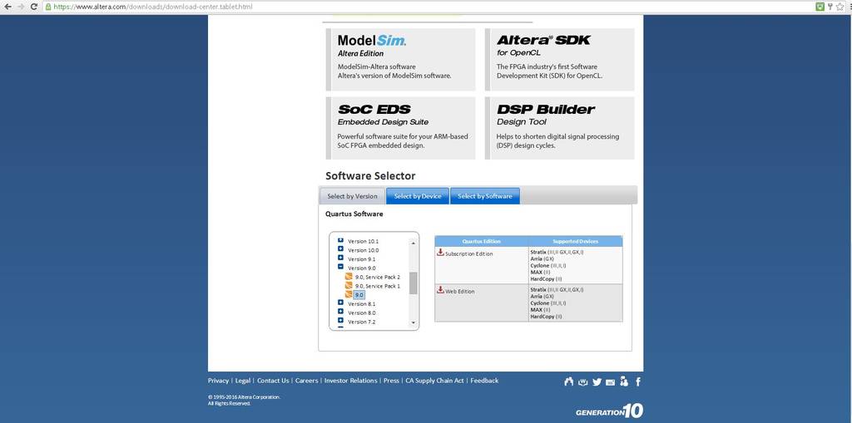Screen dimensions: 852x423
Task: Expand the Version 8.1 node
Action: 340,303
